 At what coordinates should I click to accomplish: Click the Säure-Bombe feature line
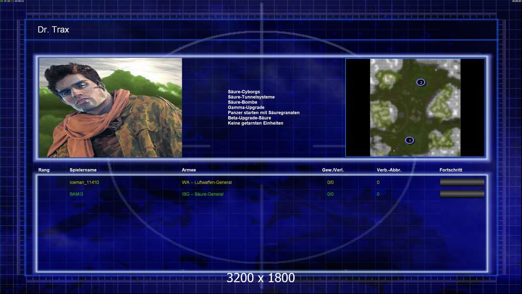tap(242, 102)
